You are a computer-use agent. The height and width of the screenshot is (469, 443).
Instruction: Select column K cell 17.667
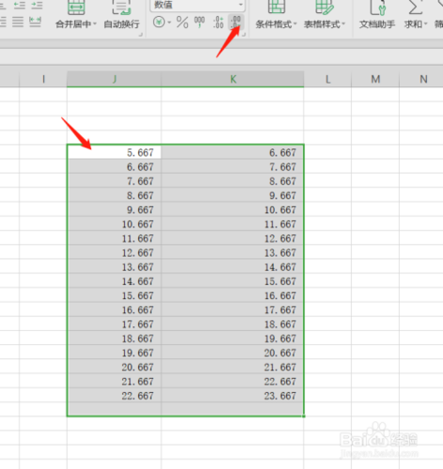click(x=233, y=310)
